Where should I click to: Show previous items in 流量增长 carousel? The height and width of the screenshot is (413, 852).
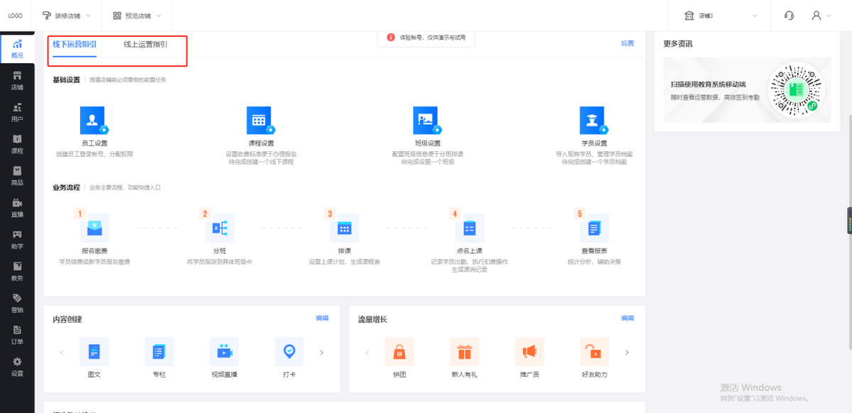[x=367, y=352]
